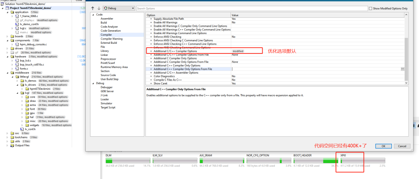Select gif_display.c in the project tree
Screen dimensions: 419x179
27,20
